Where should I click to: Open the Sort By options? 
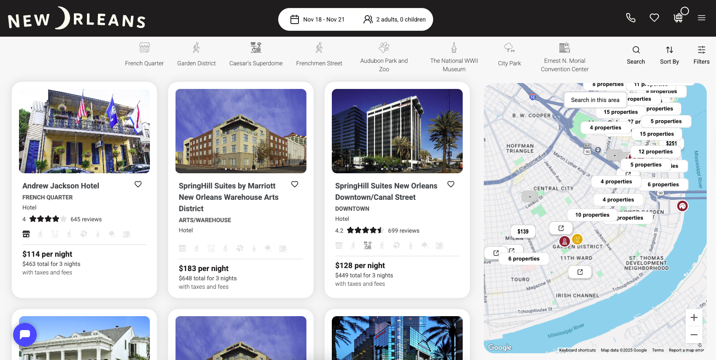(670, 55)
